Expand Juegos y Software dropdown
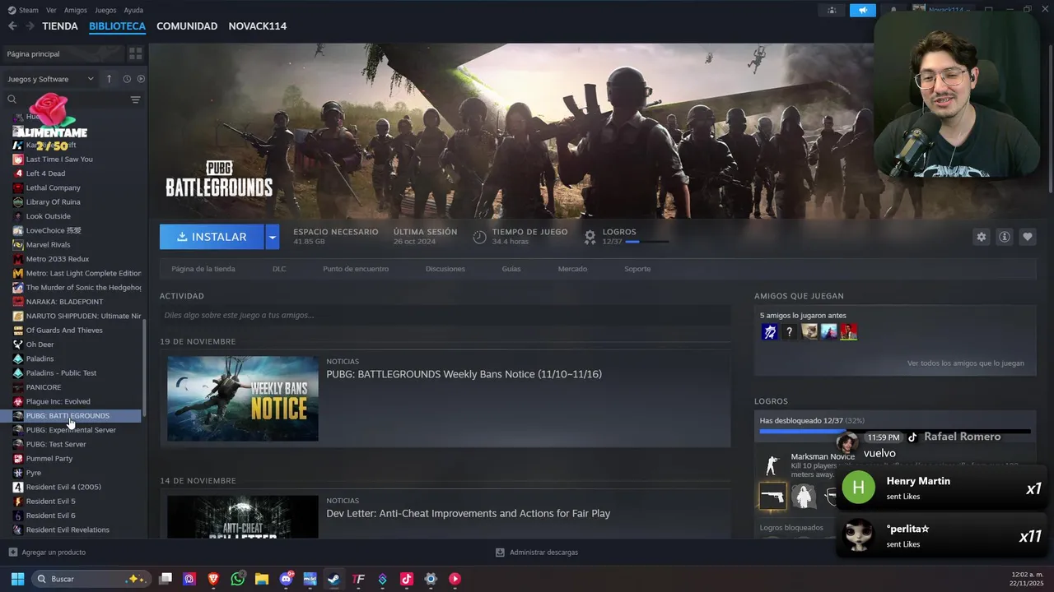 [51, 79]
